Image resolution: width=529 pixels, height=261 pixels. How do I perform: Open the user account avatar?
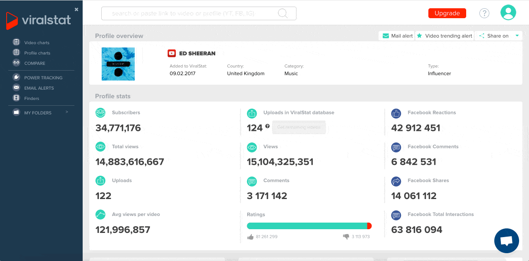(x=508, y=12)
